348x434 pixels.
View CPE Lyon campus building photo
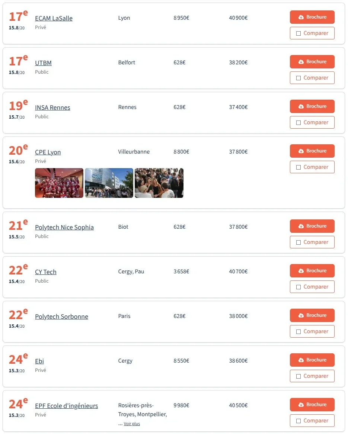pos(109,183)
